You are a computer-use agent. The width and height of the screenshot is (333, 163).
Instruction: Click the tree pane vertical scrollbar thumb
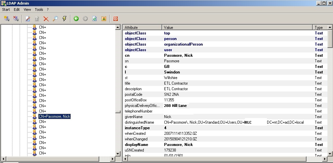click(x=118, y=112)
